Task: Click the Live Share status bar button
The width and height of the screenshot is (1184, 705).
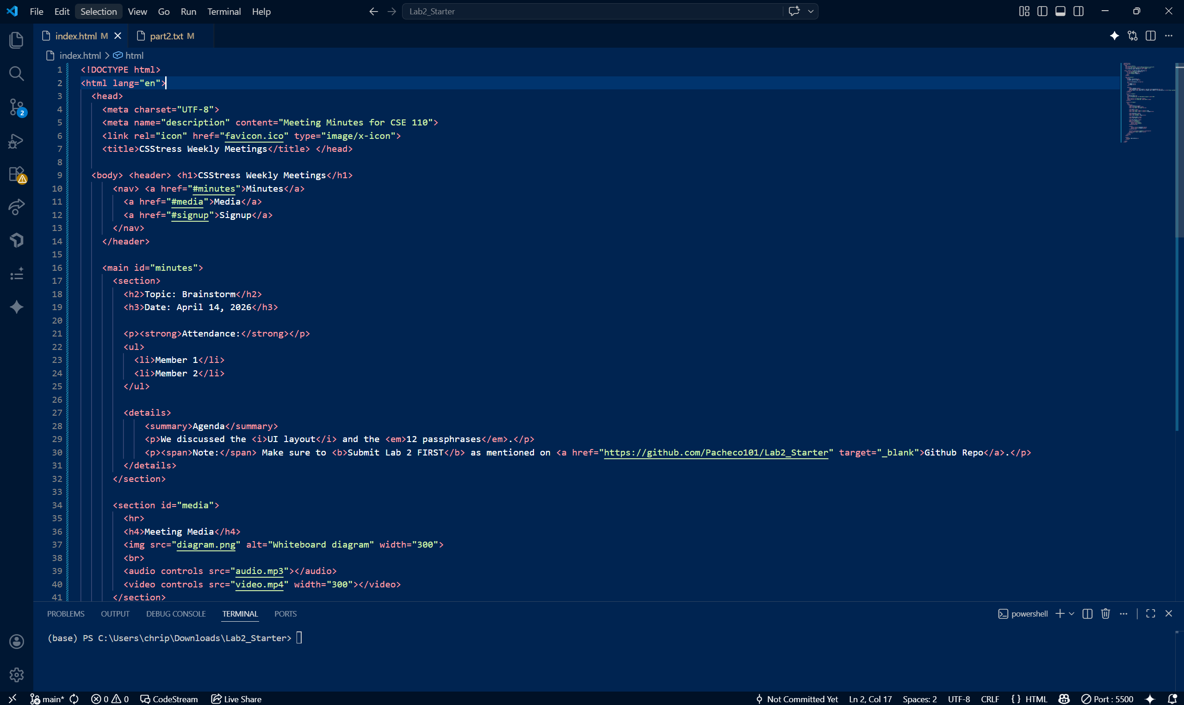Action: (236, 699)
